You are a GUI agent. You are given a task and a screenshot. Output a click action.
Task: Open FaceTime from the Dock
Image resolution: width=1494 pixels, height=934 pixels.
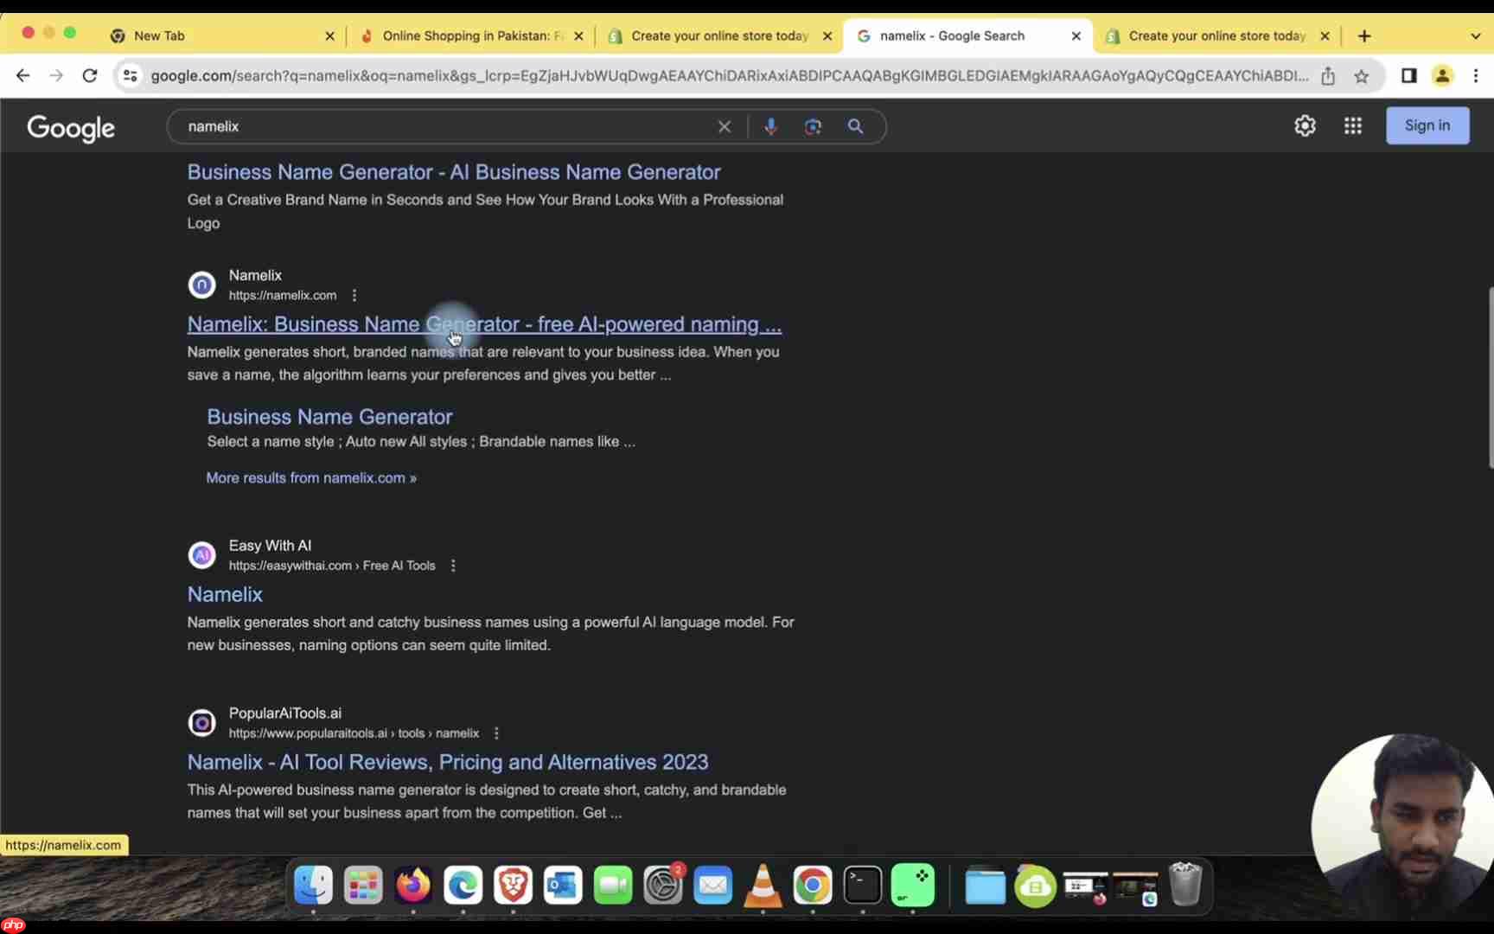613,885
